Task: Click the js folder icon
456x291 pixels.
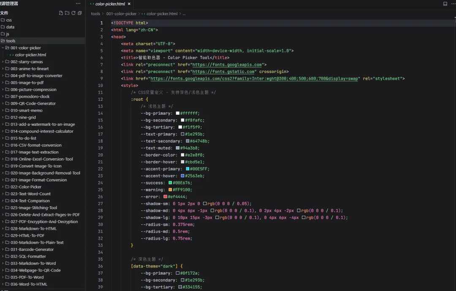Action: tap(3, 34)
